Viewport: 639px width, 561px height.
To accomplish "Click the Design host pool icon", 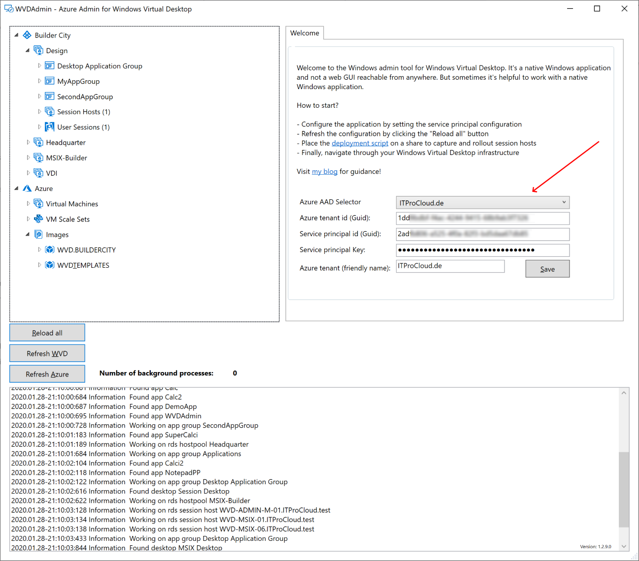I will tap(38, 51).
